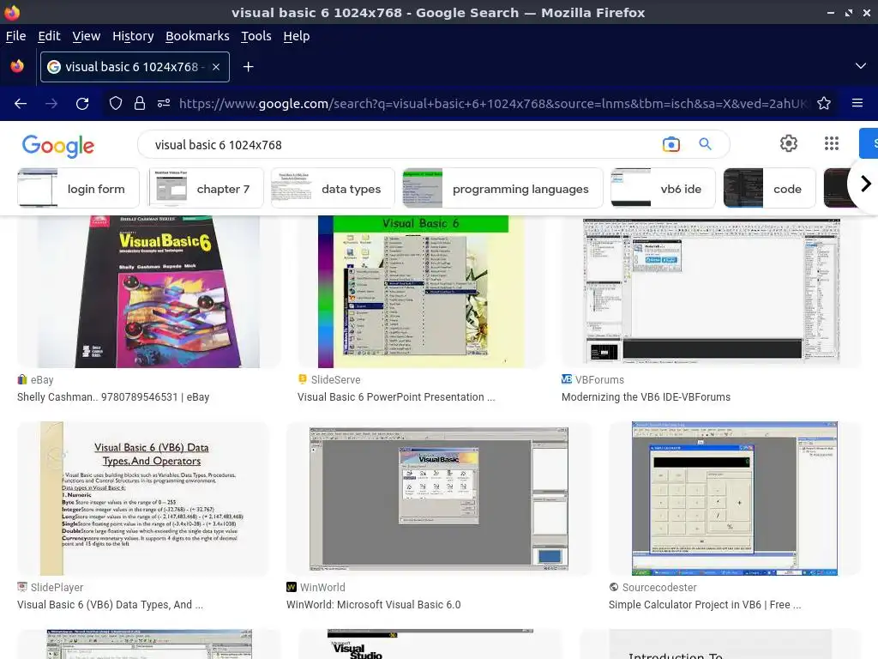Bookmark this page with the star icon
Image resolution: width=878 pixels, height=659 pixels.
824,103
